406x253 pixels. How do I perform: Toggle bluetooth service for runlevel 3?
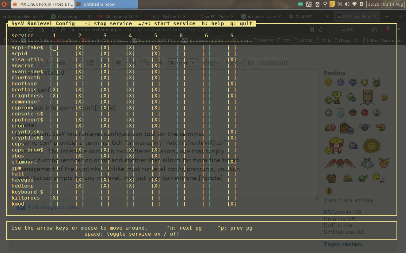pos(105,77)
